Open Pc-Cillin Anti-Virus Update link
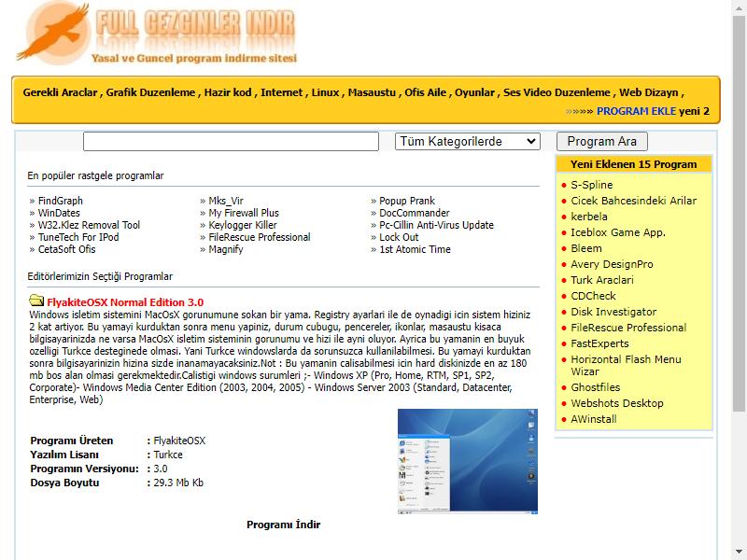Screen dimensions: 747x560 pos(436,225)
